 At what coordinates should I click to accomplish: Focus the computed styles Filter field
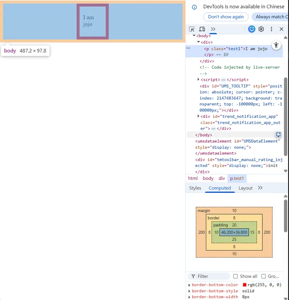[209, 276]
